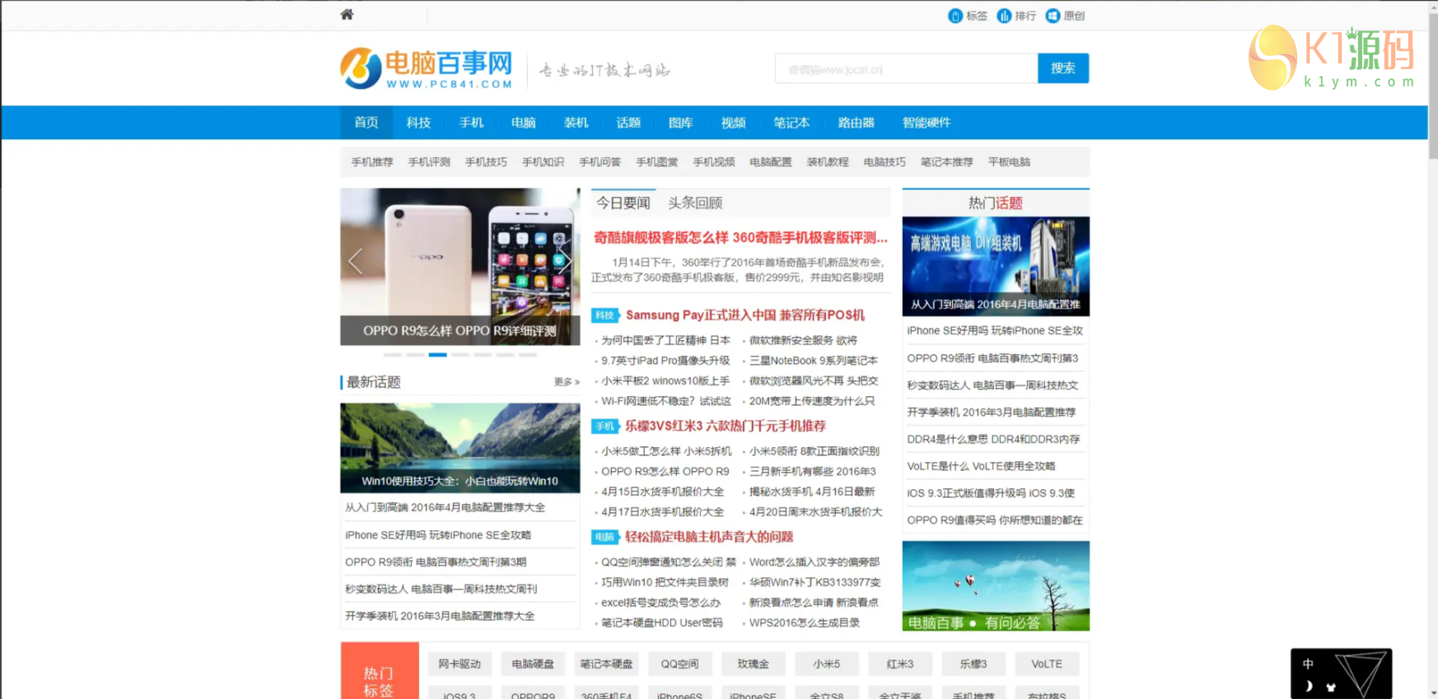Open the 手机问答 sub-navigation link

coord(600,162)
